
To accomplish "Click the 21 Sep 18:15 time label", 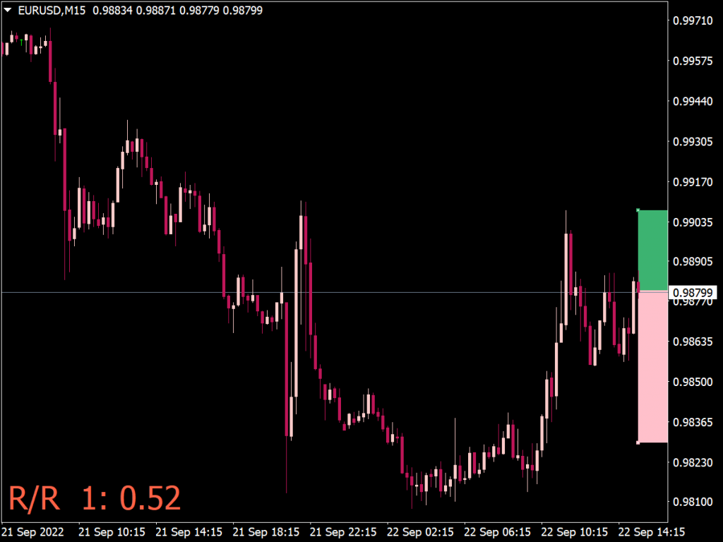I will (x=265, y=531).
